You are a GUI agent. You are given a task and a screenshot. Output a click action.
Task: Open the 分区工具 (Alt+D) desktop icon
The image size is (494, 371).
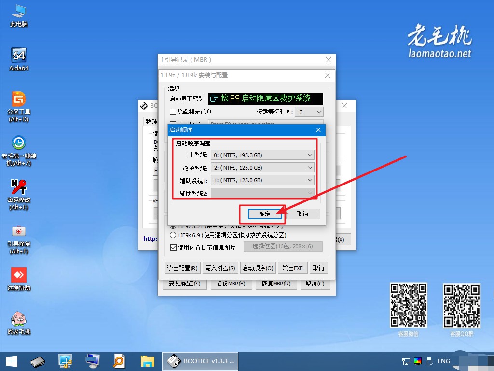(x=19, y=107)
